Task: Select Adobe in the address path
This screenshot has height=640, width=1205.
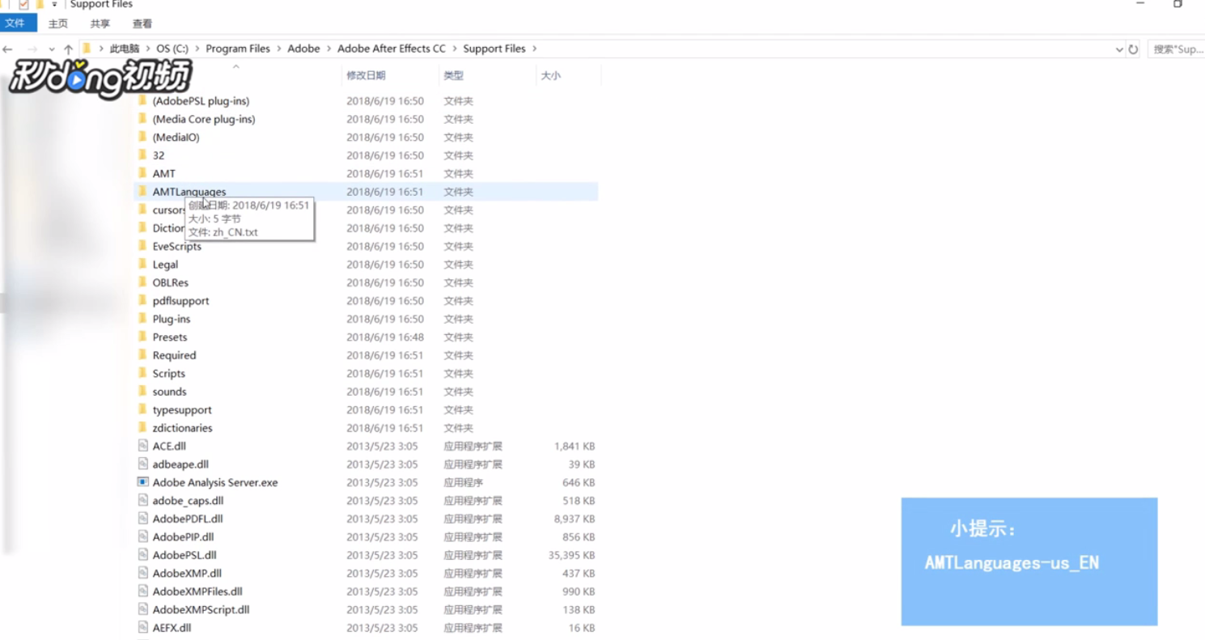Action: 303,49
